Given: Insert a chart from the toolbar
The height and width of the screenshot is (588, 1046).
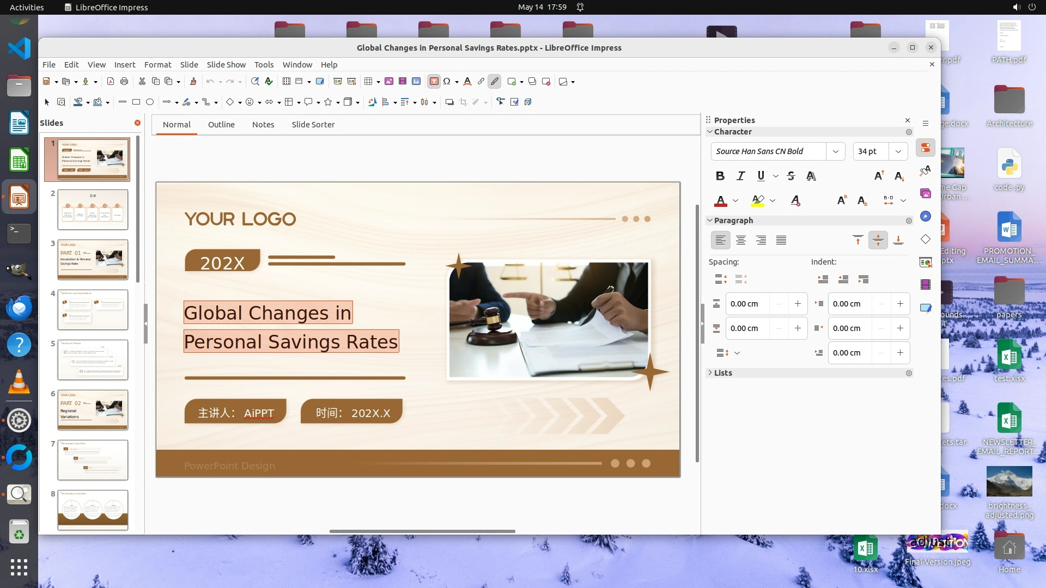Looking at the screenshot, I should point(416,82).
